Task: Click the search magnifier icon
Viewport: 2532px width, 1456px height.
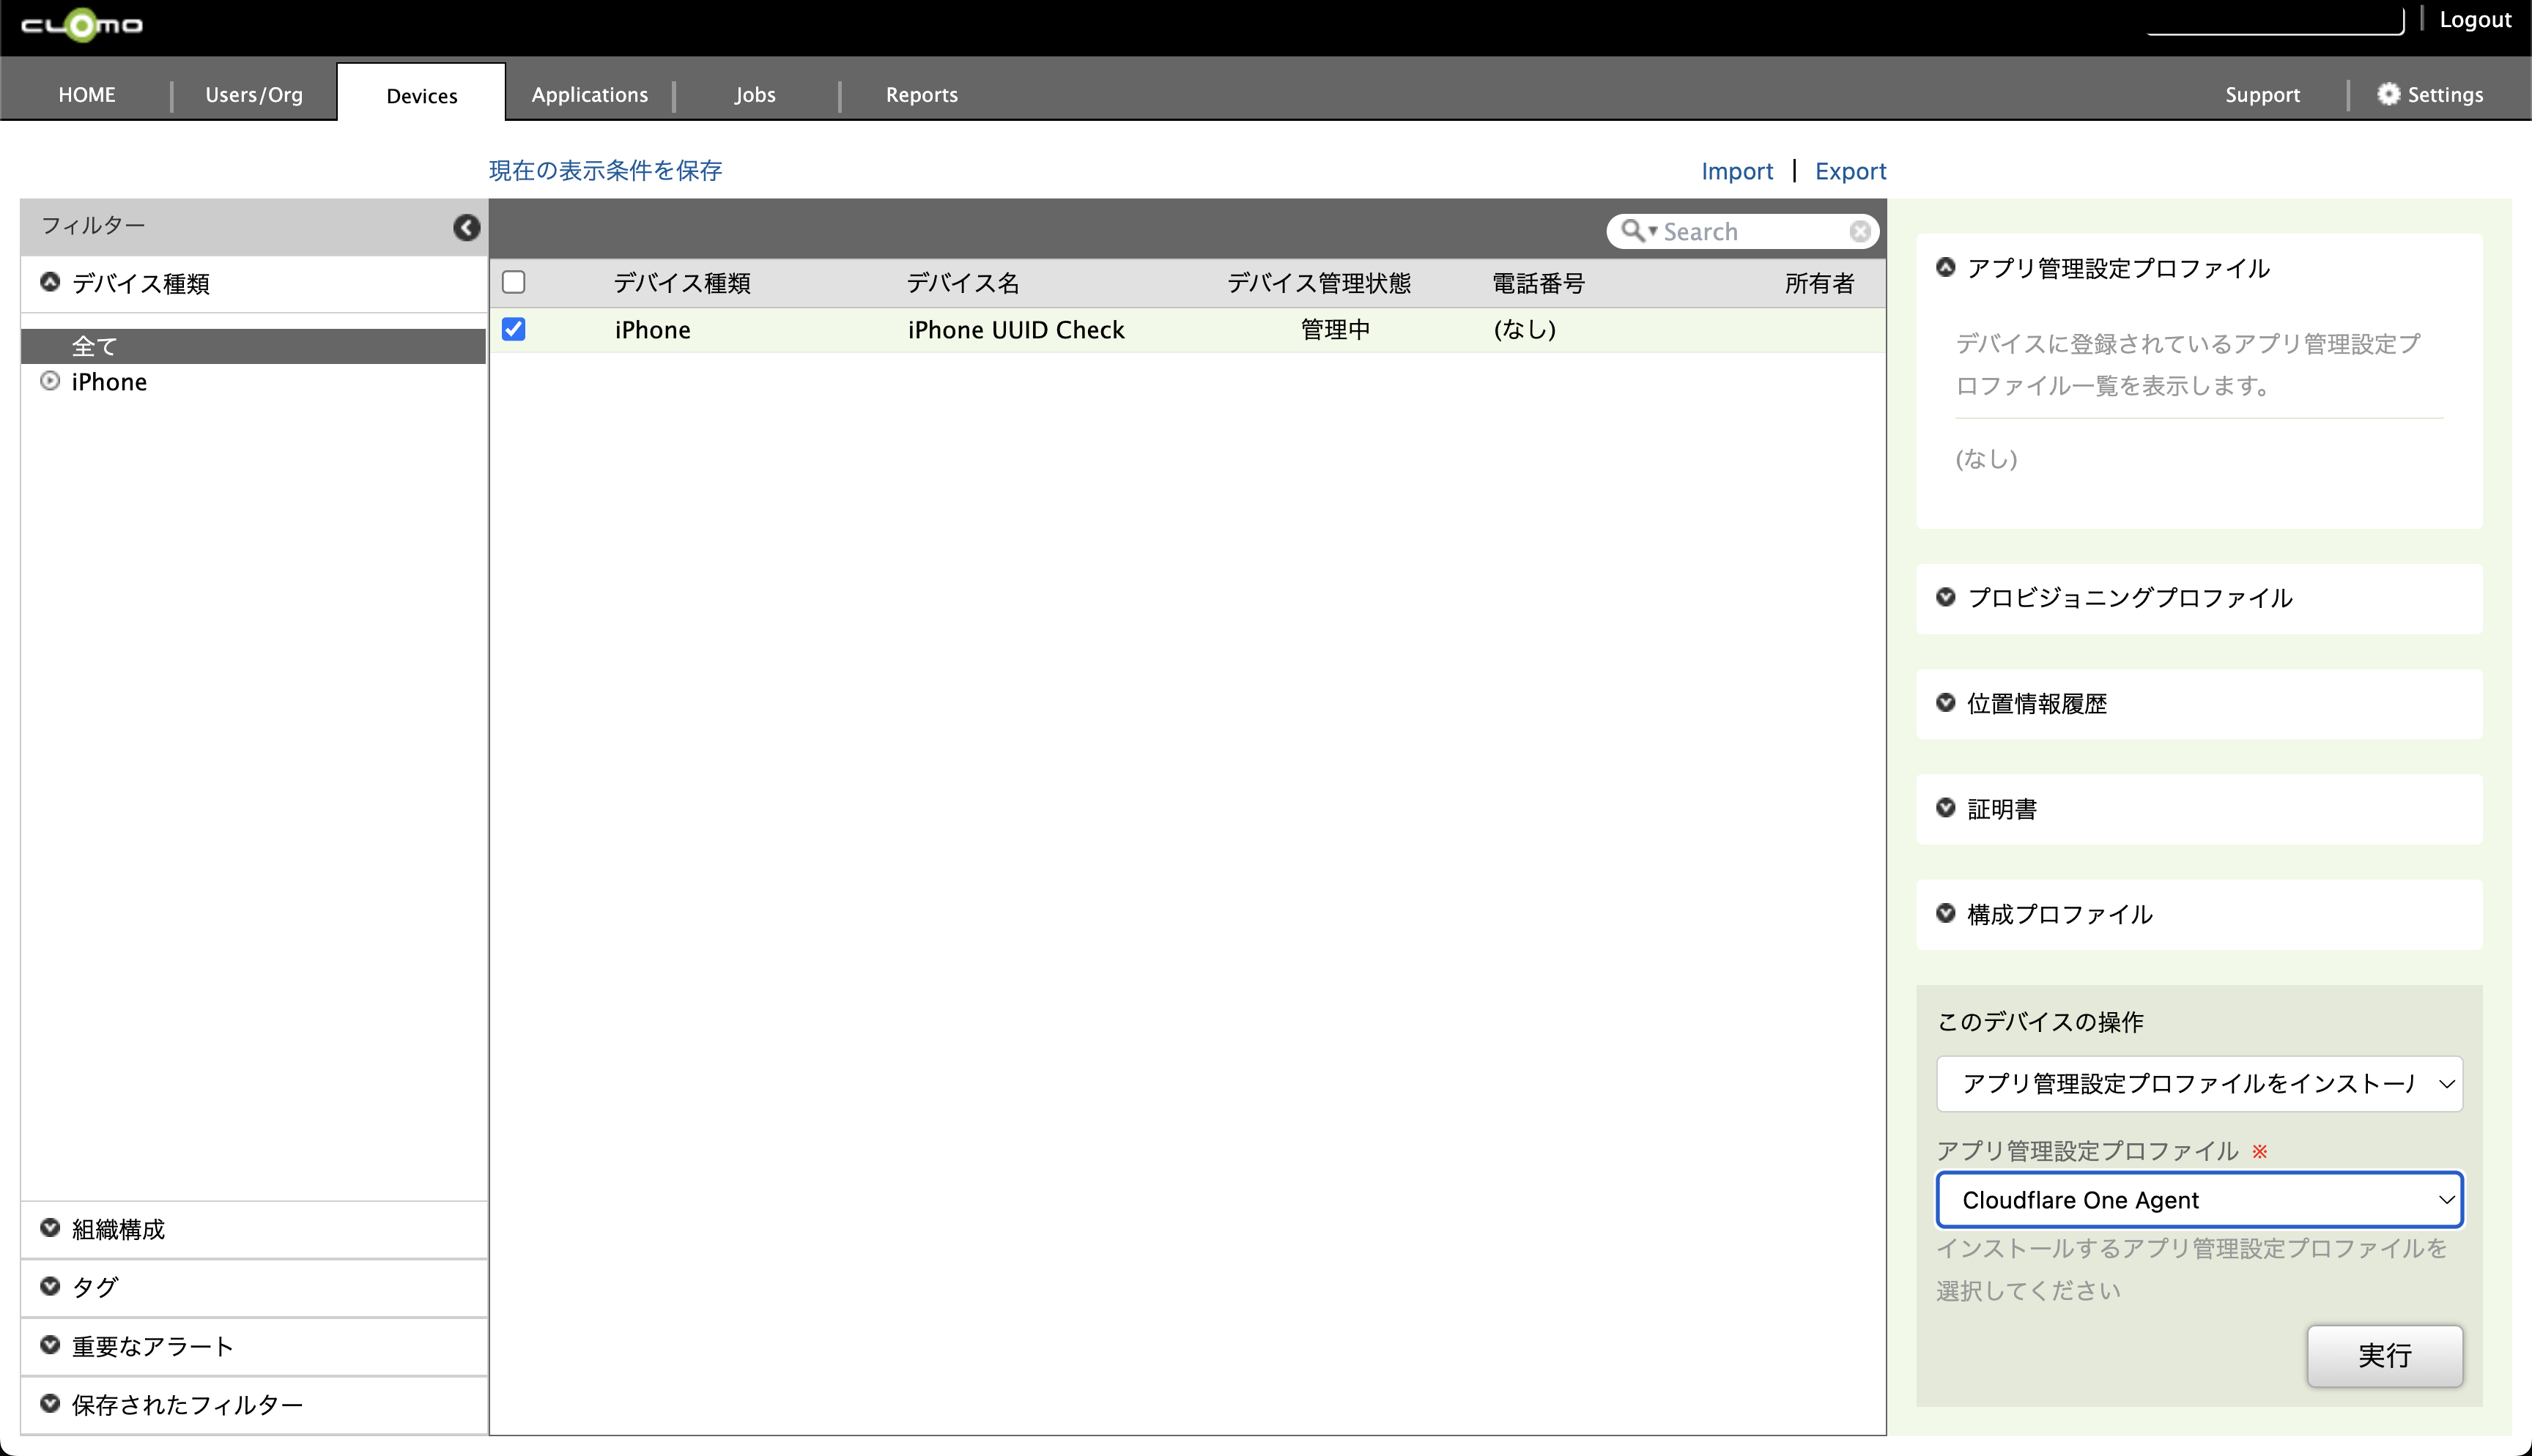Action: [1632, 231]
